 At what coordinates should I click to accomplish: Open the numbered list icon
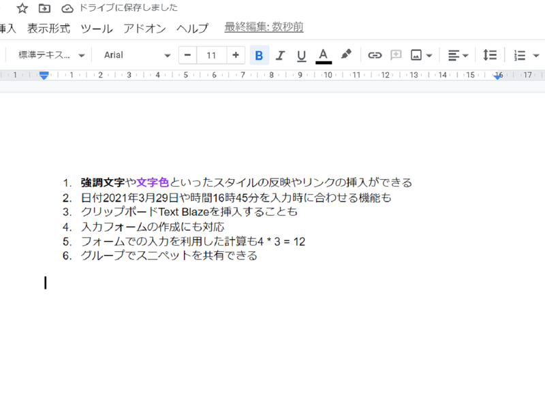(x=520, y=54)
